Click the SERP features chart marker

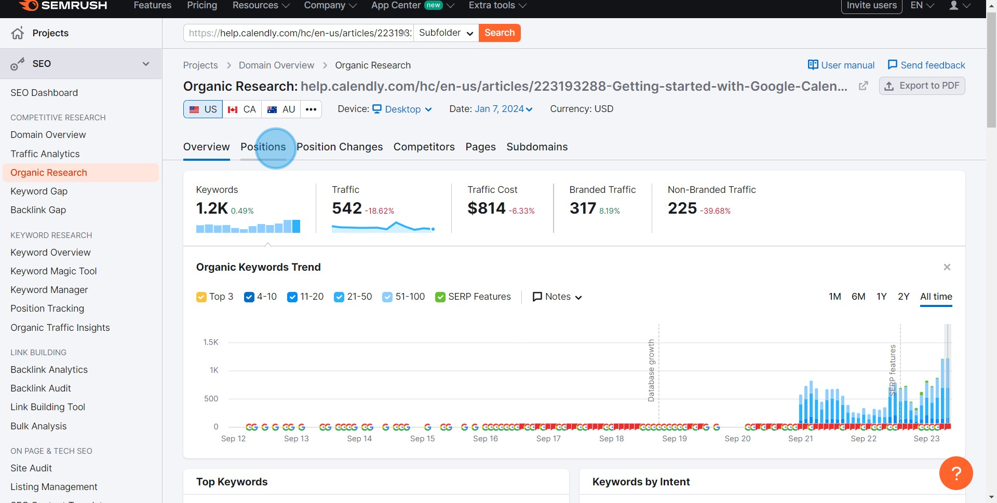[x=893, y=370]
